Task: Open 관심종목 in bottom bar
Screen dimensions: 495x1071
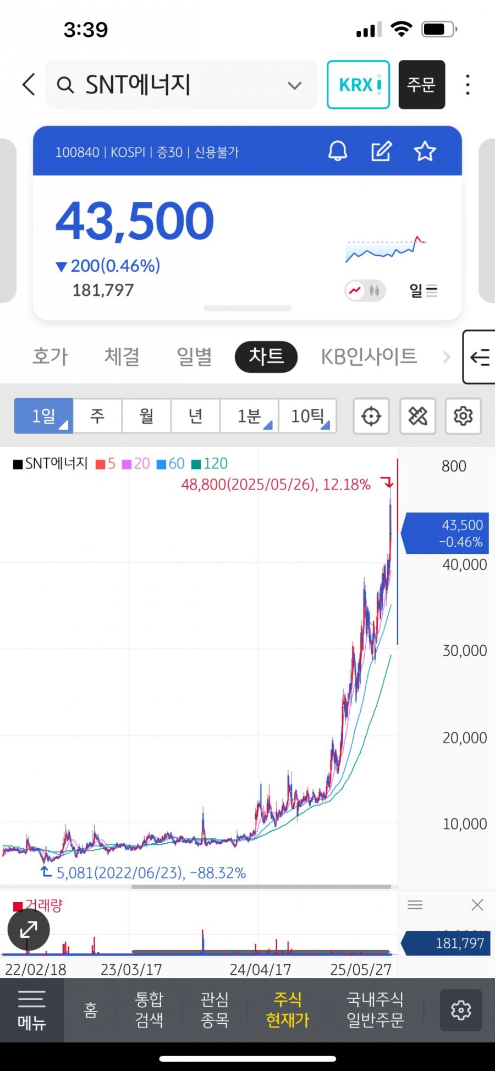Action: (x=215, y=1010)
